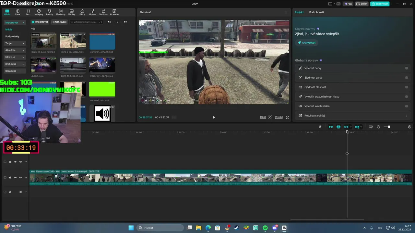
Task: Click the focus frame icon in player
Action: pyautogui.click(x=270, y=117)
